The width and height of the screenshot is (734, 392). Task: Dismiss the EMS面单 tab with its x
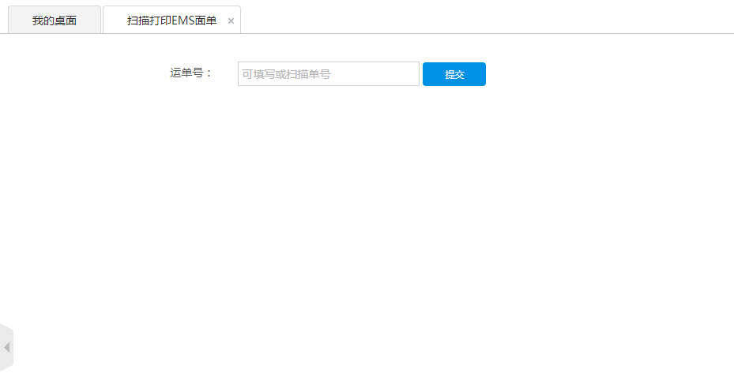pos(231,21)
